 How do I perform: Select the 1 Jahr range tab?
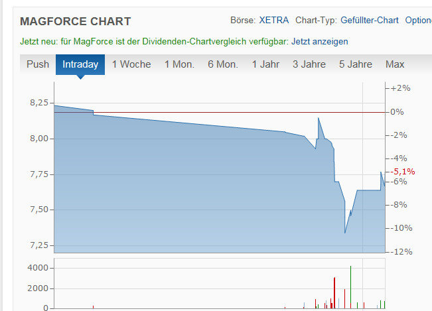[265, 64]
